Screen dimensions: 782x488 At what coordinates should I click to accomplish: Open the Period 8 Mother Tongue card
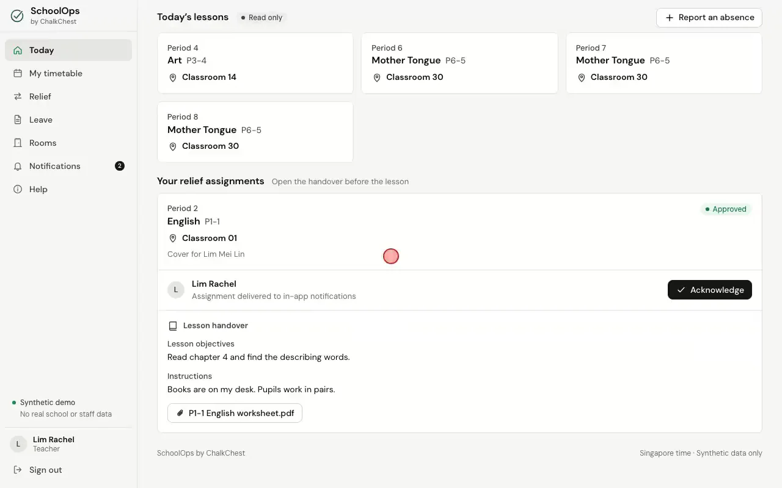(x=255, y=132)
